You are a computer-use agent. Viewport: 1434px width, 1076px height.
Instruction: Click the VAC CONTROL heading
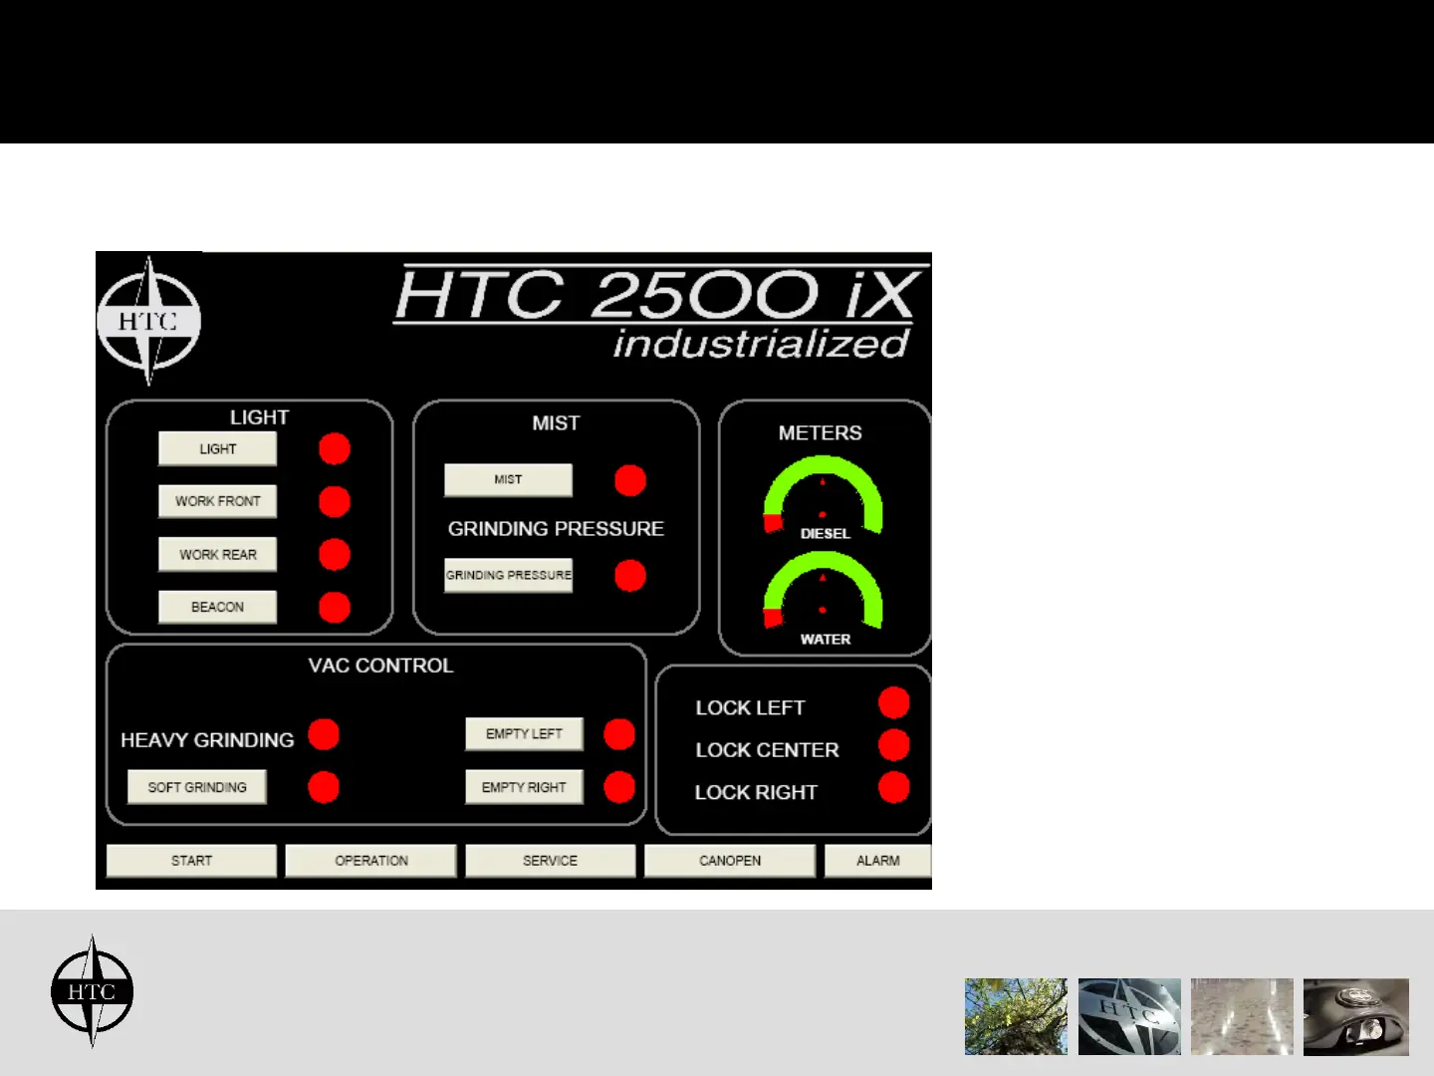380,666
